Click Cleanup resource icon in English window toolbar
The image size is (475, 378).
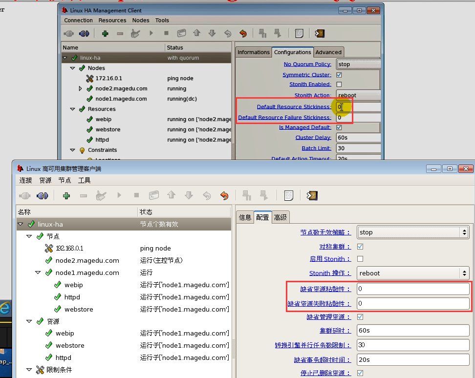tap(135, 33)
